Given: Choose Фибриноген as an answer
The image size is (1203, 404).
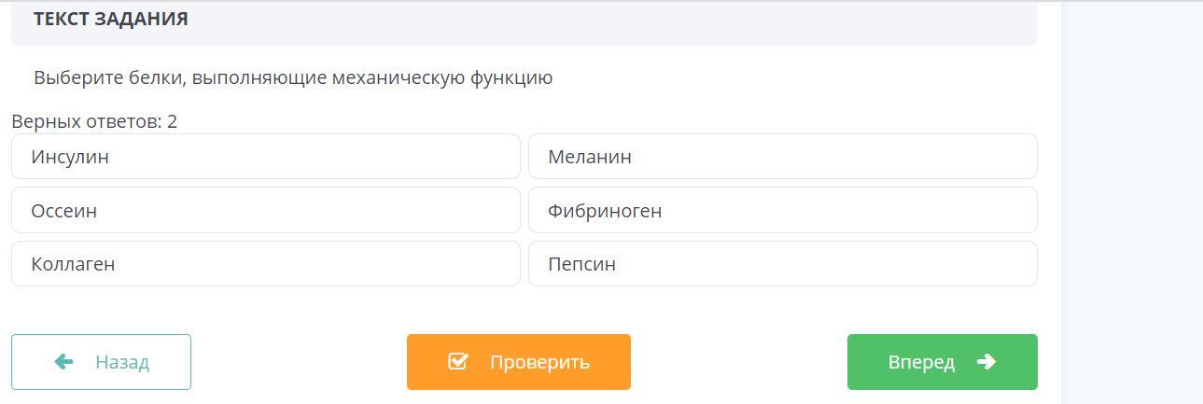Looking at the screenshot, I should coord(782,211).
